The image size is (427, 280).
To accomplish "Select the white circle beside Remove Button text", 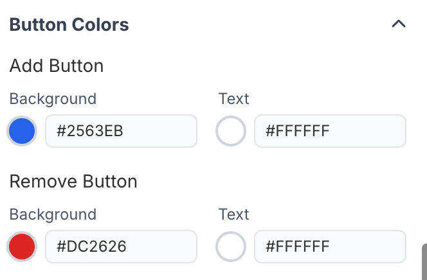I will [x=231, y=246].
